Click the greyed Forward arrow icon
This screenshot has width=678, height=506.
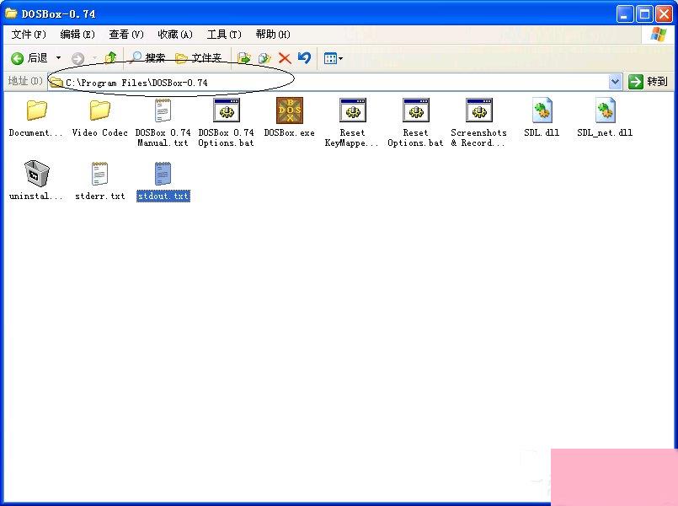(x=77, y=58)
